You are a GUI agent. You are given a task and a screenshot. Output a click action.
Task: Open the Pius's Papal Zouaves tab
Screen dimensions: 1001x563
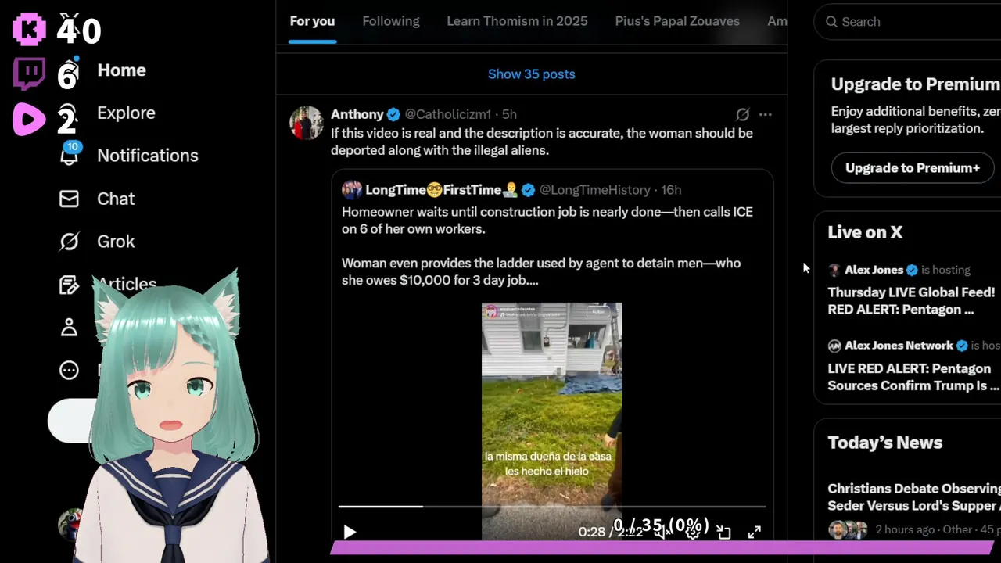677,21
